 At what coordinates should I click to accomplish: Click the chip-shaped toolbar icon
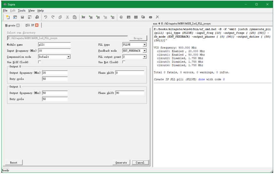(x=151, y=17)
